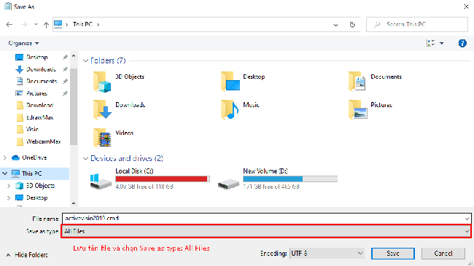Click the forward navigation arrow

point(24,25)
